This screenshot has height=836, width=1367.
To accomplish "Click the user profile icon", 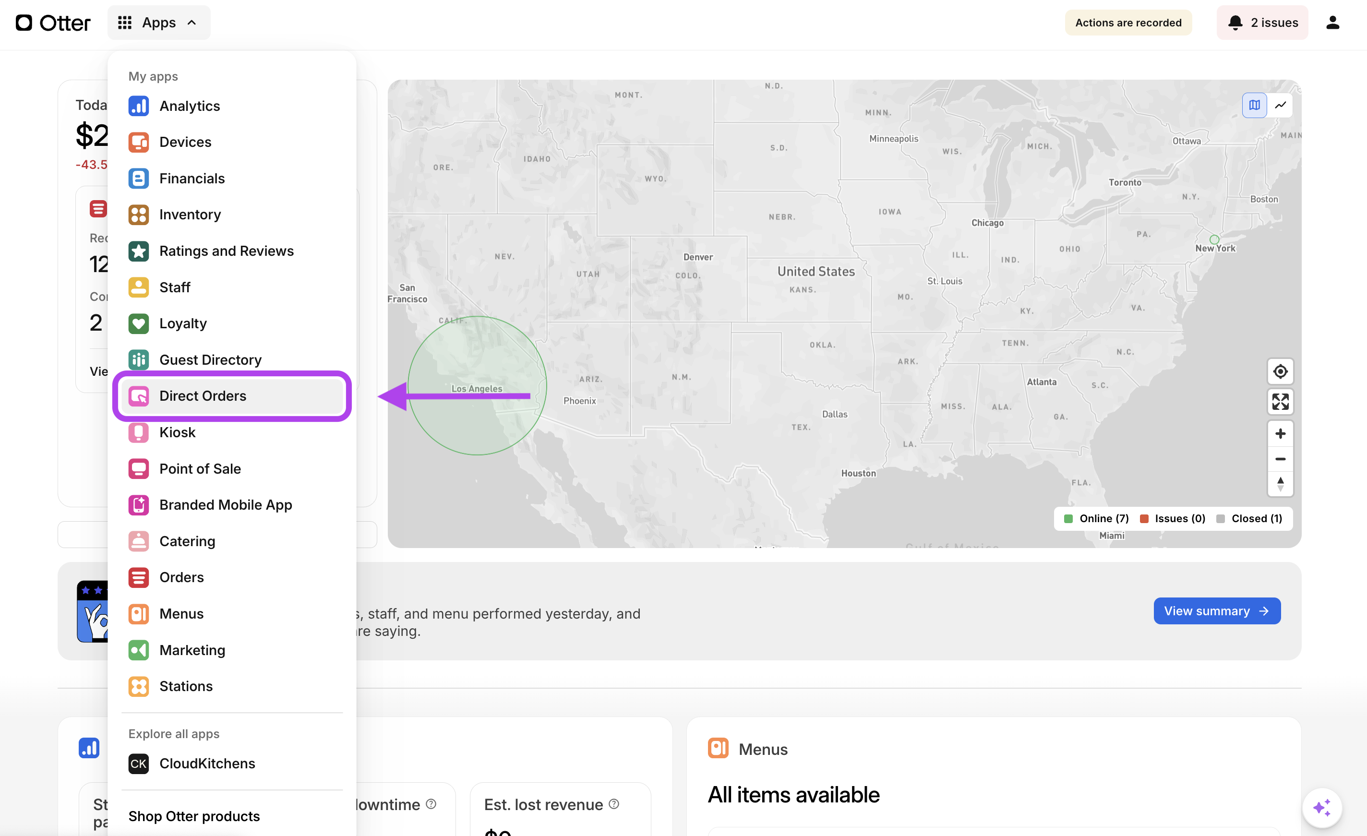I will (1332, 23).
